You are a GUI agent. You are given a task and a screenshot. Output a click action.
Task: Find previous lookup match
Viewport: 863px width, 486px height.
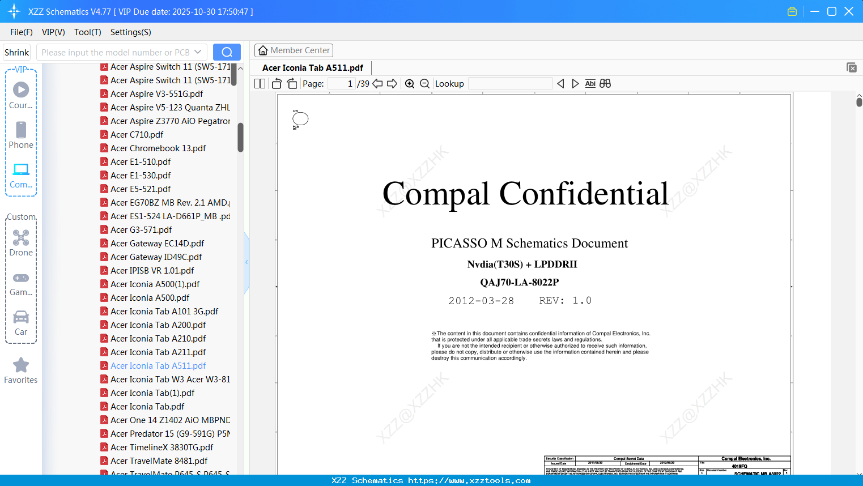[560, 84]
